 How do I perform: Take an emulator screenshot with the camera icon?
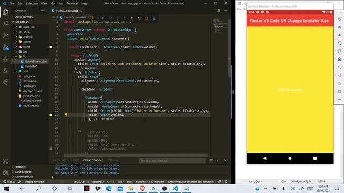pos(339,59)
